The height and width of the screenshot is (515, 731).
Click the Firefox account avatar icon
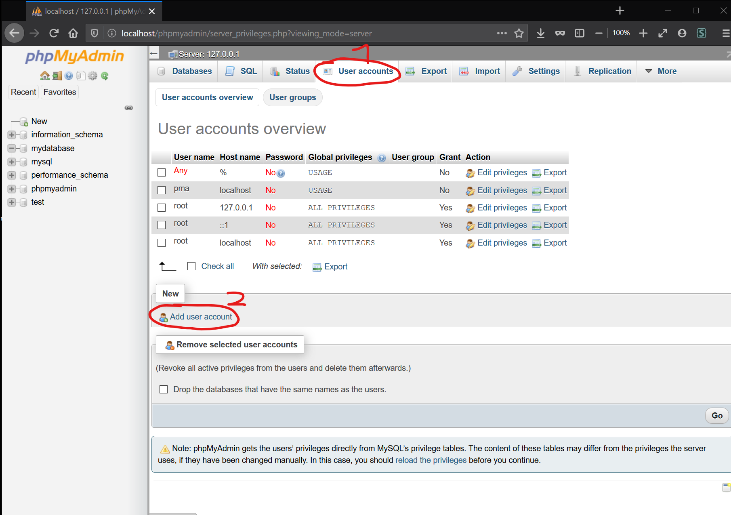pos(682,33)
